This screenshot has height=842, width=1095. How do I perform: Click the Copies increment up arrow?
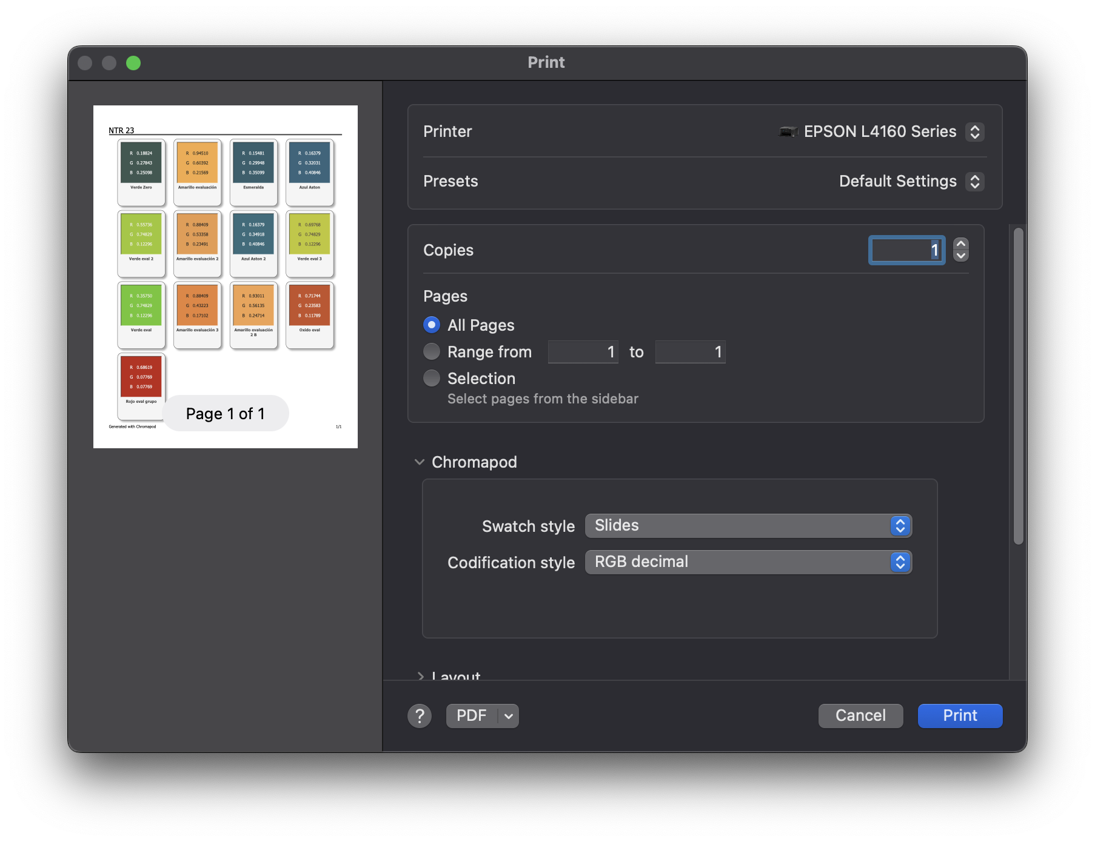960,244
